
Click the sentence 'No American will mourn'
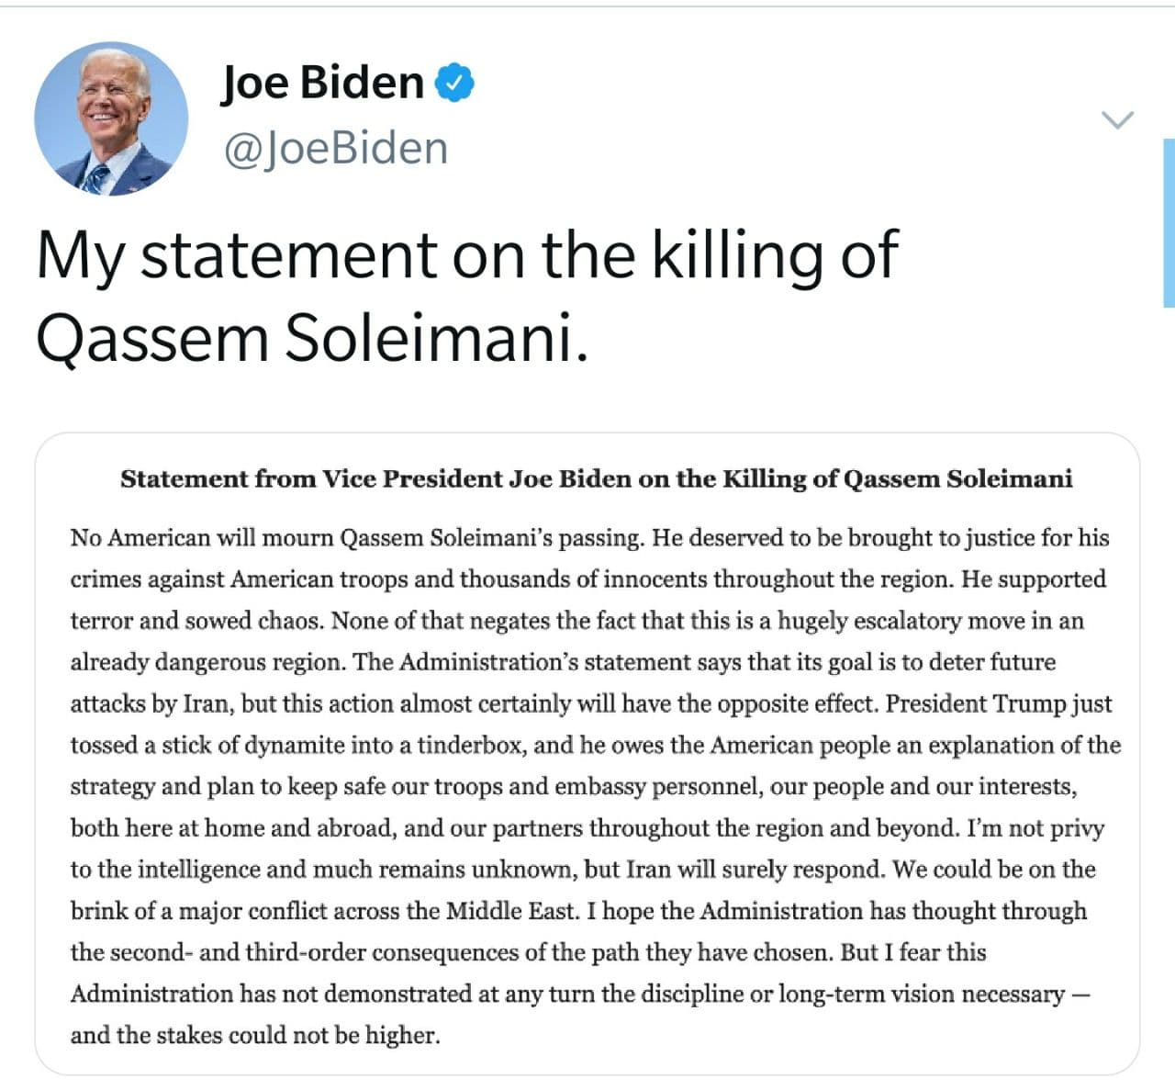pyautogui.click(x=202, y=537)
